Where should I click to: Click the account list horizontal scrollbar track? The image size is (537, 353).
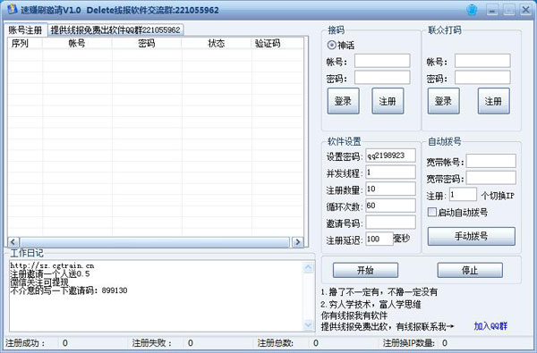click(155, 242)
